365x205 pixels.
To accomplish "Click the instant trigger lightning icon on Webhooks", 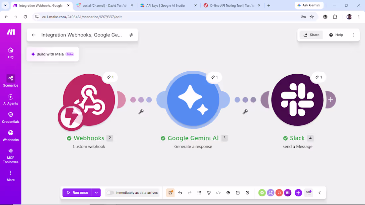I will [x=71, y=117].
